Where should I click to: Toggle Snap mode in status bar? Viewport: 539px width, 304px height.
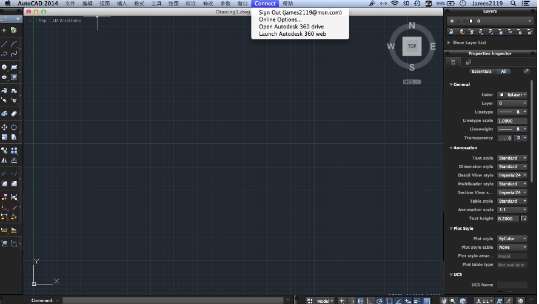pos(351,301)
